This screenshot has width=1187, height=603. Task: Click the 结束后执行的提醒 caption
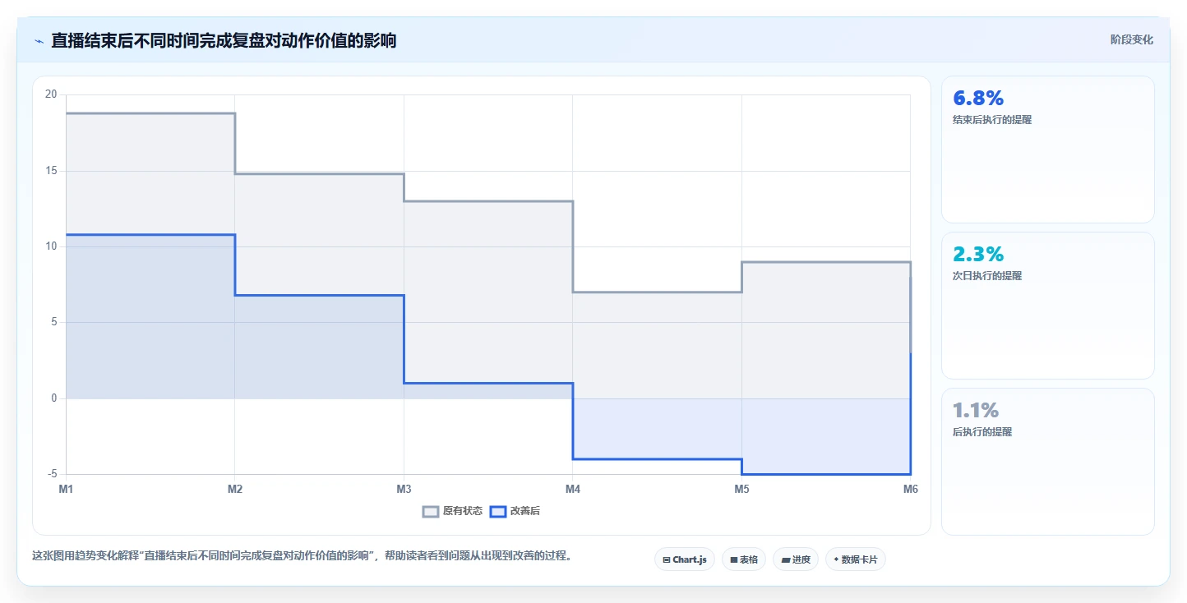tap(992, 120)
